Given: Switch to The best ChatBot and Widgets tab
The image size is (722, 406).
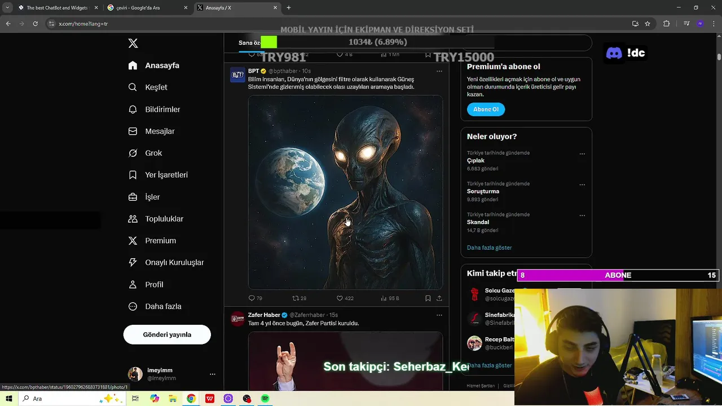Looking at the screenshot, I should pos(56,8).
